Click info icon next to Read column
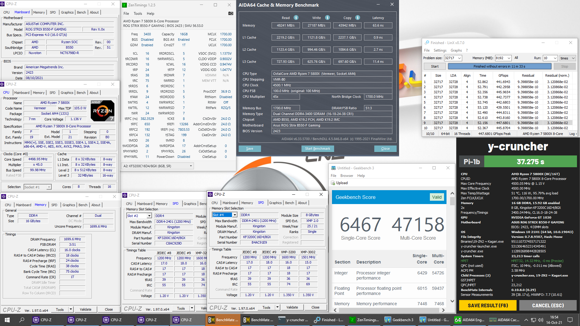Image resolution: width=580 pixels, height=326 pixels. 296,18
